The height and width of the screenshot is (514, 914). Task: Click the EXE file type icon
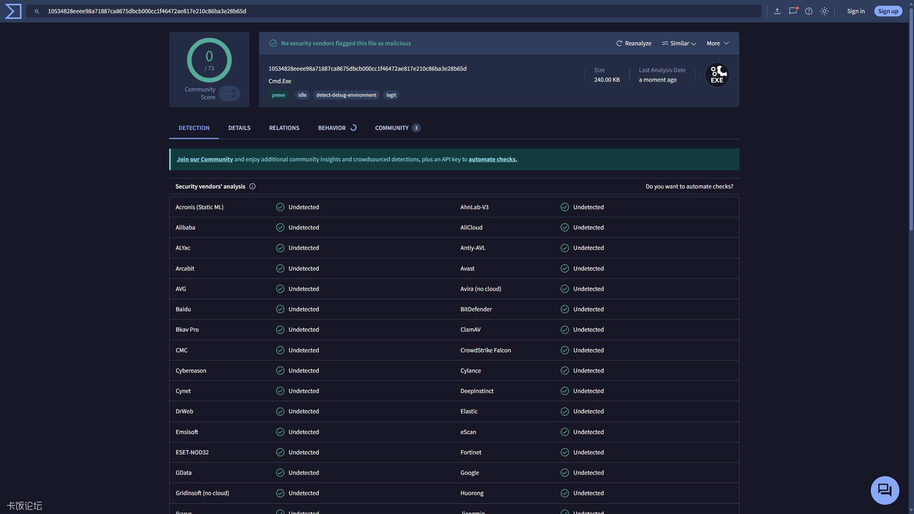pos(717,75)
